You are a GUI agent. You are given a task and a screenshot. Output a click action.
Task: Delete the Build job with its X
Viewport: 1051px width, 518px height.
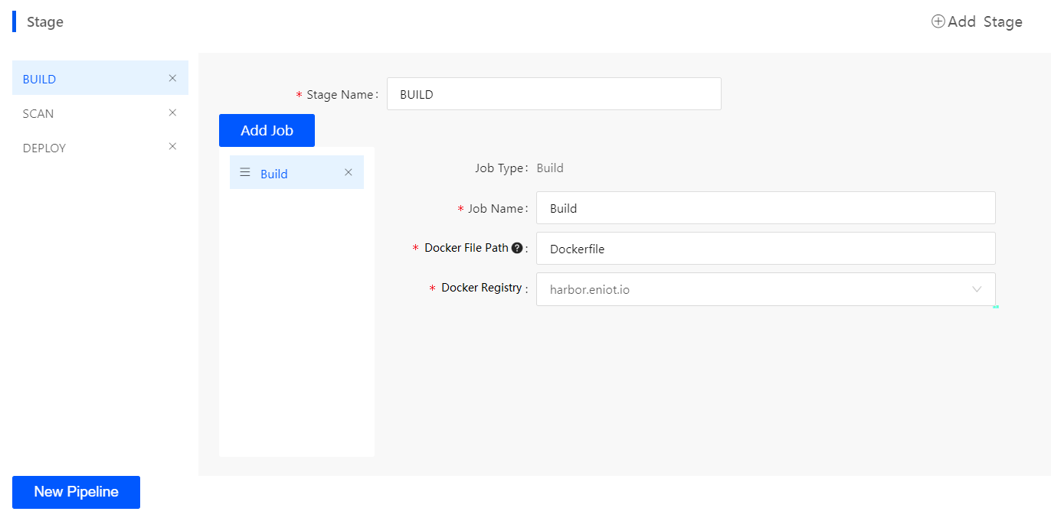click(348, 172)
